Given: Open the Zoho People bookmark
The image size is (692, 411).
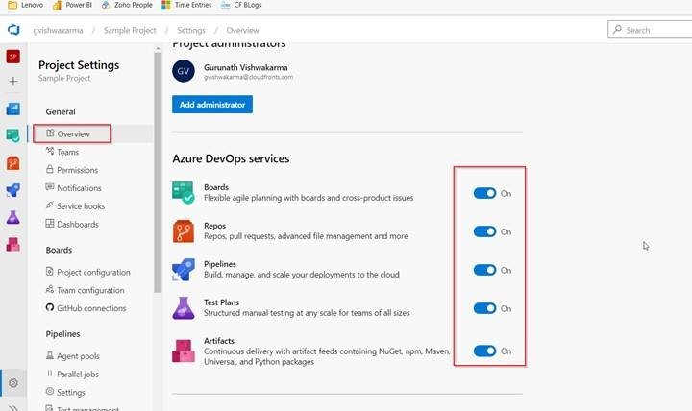Looking at the screenshot, I should [127, 5].
